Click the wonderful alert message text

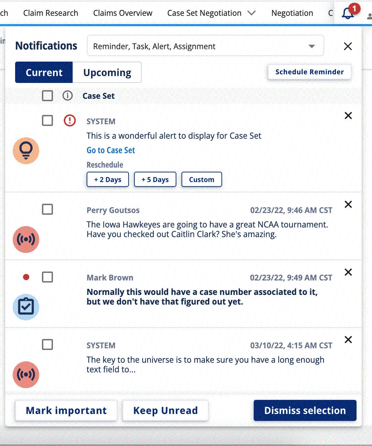click(174, 136)
